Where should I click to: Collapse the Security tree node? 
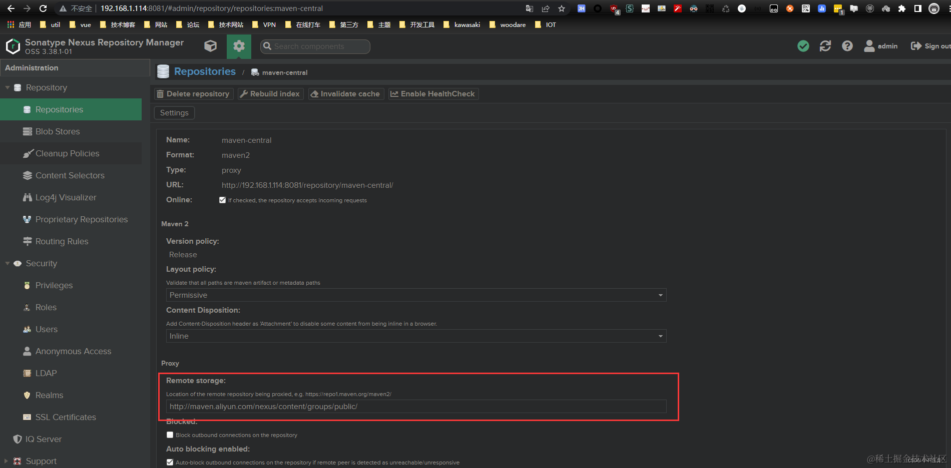coord(8,263)
